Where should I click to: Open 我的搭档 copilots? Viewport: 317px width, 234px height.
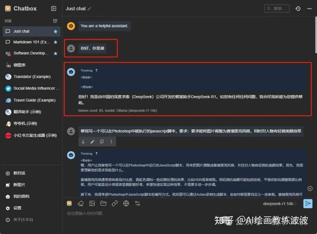(31, 196)
